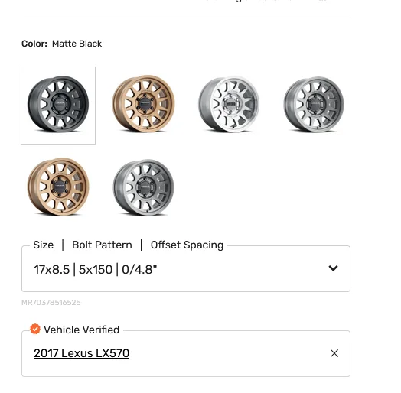Click the orange verified checkmark badge
This screenshot has height=393, width=401.
click(35, 329)
